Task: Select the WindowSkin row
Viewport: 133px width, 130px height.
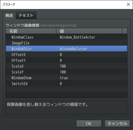Action: point(66,49)
